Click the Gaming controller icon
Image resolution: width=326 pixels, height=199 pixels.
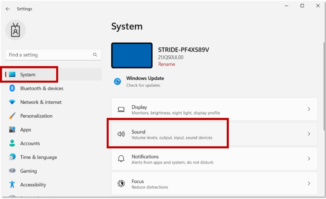12,171
